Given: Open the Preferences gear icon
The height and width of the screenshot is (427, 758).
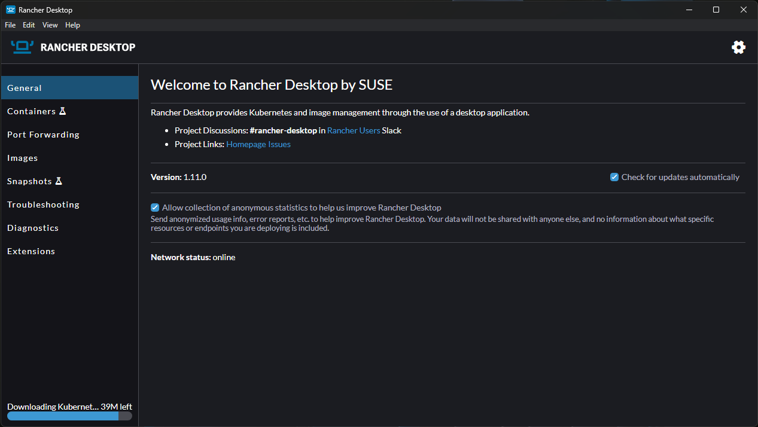Looking at the screenshot, I should (x=738, y=47).
